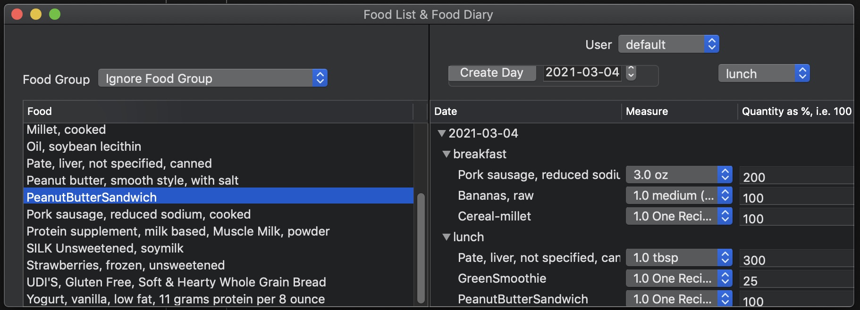
Task: Click the GreenSmoothie quantity field showing 25
Action: (796, 281)
